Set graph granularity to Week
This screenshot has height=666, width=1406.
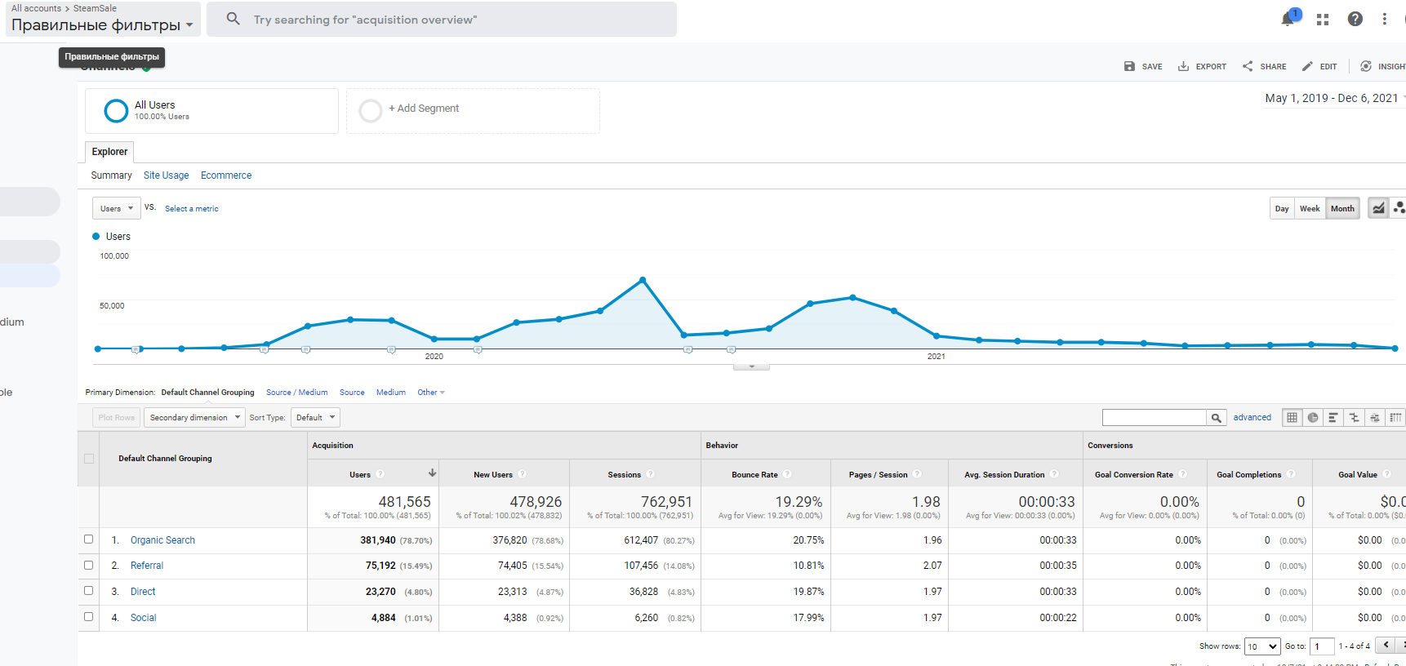click(x=1310, y=209)
